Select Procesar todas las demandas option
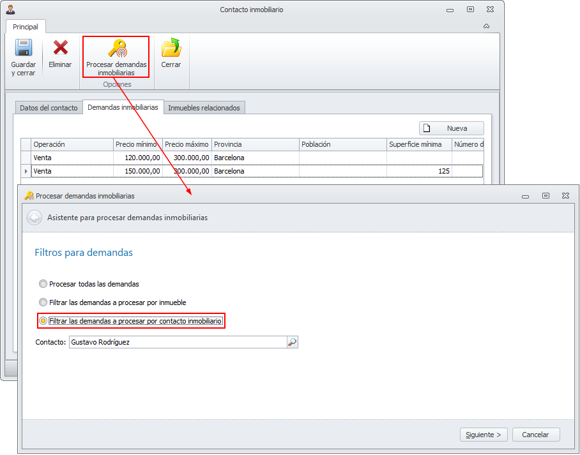This screenshot has width=580, height=455. (89, 284)
